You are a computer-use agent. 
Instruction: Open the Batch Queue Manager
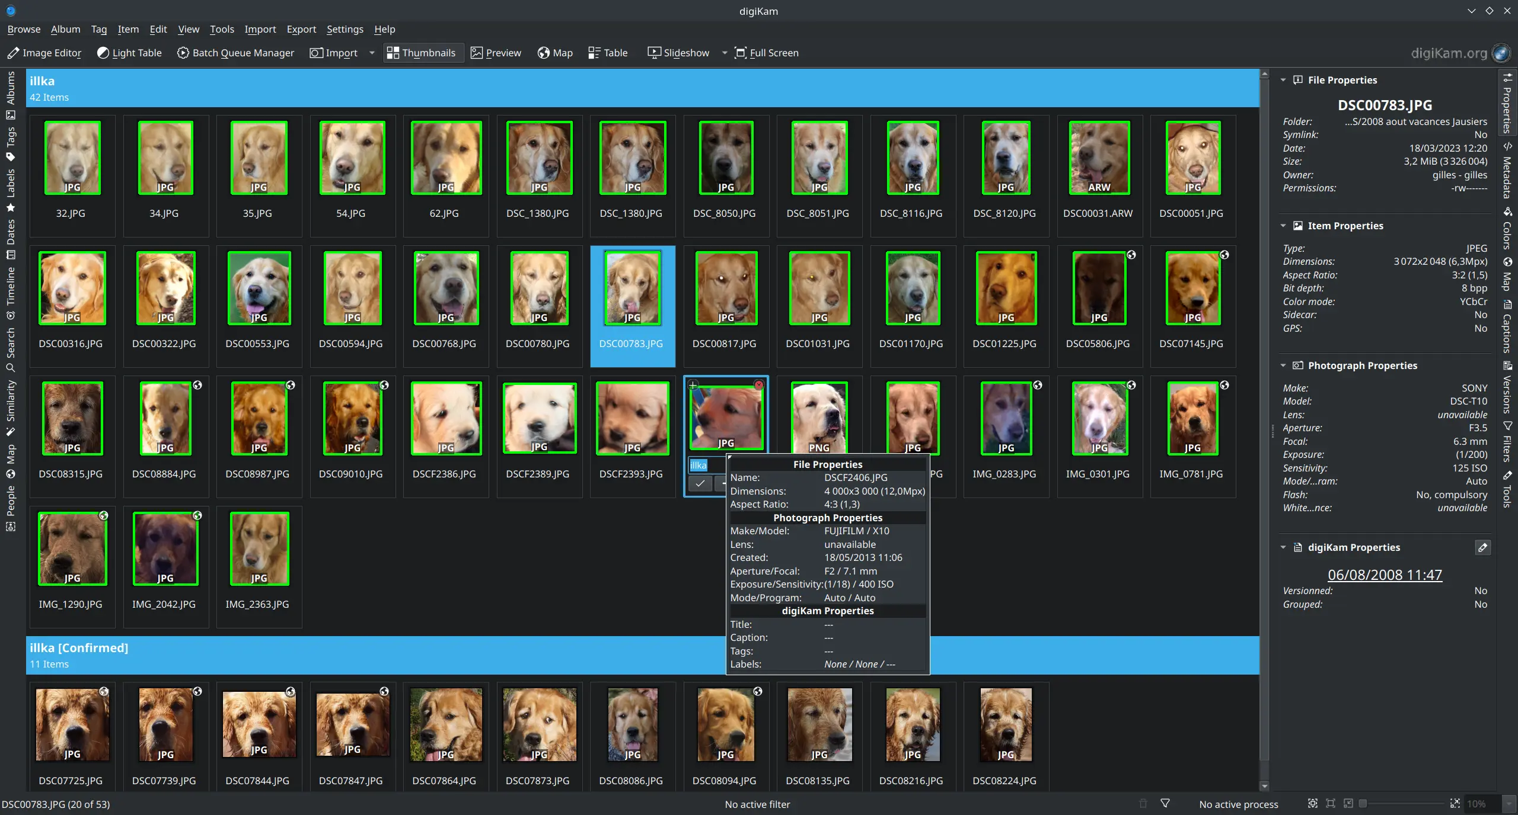pyautogui.click(x=235, y=53)
